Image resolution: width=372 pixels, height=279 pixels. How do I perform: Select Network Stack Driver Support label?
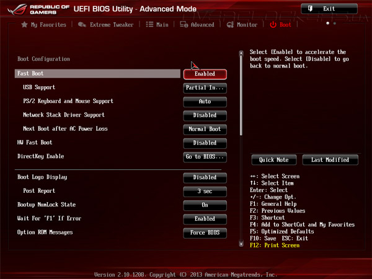[x=64, y=115]
